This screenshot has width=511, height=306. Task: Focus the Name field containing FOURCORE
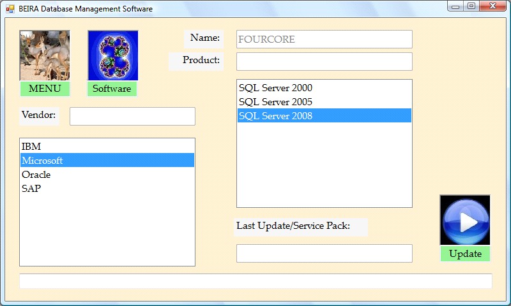(x=324, y=40)
